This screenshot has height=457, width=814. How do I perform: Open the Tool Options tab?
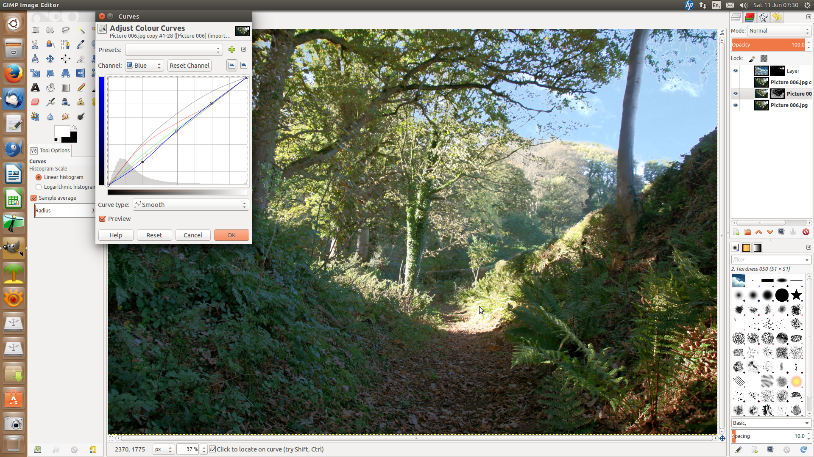point(50,150)
